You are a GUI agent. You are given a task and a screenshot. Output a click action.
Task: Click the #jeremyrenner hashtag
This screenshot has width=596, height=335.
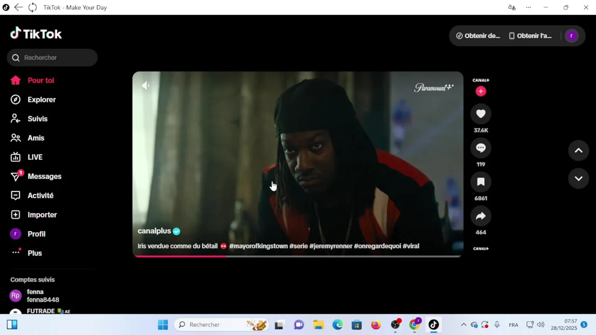click(331, 246)
